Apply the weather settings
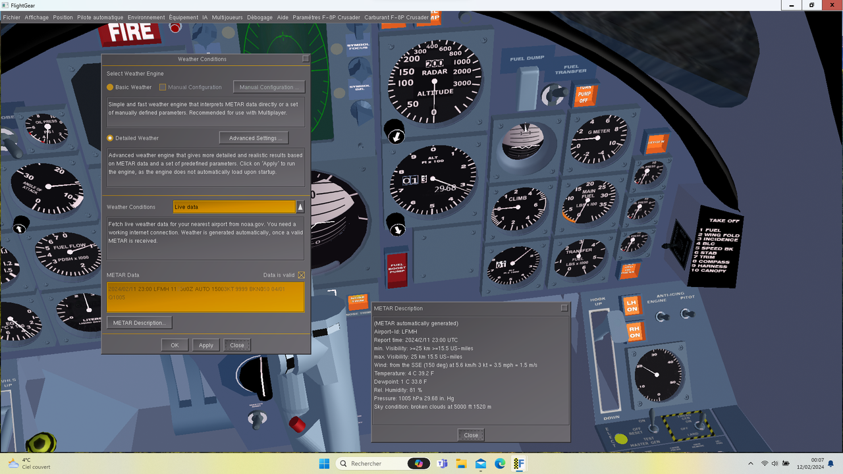Image resolution: width=843 pixels, height=474 pixels. click(x=206, y=345)
